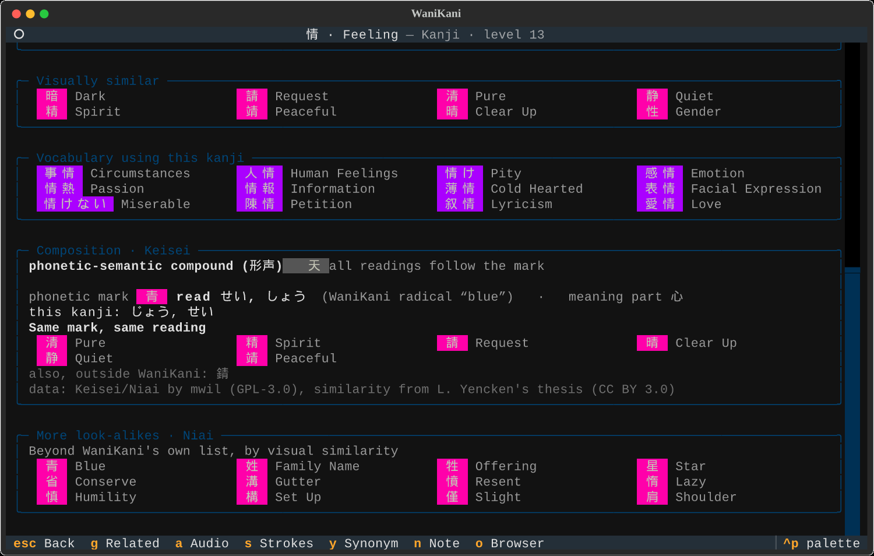Open the ^p palette command
The image size is (874, 556).
coord(822,543)
